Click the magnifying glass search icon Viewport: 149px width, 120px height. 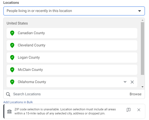8,94
